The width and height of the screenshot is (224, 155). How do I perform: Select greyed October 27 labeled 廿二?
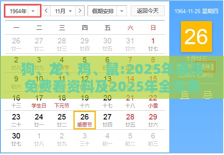click(x=39, y=44)
